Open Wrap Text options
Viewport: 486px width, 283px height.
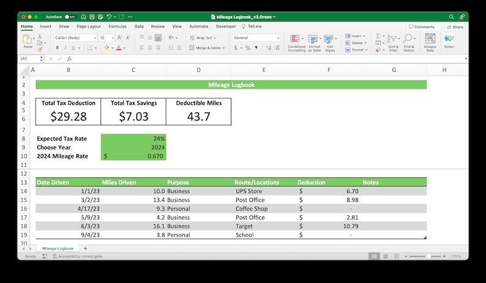click(x=215, y=38)
